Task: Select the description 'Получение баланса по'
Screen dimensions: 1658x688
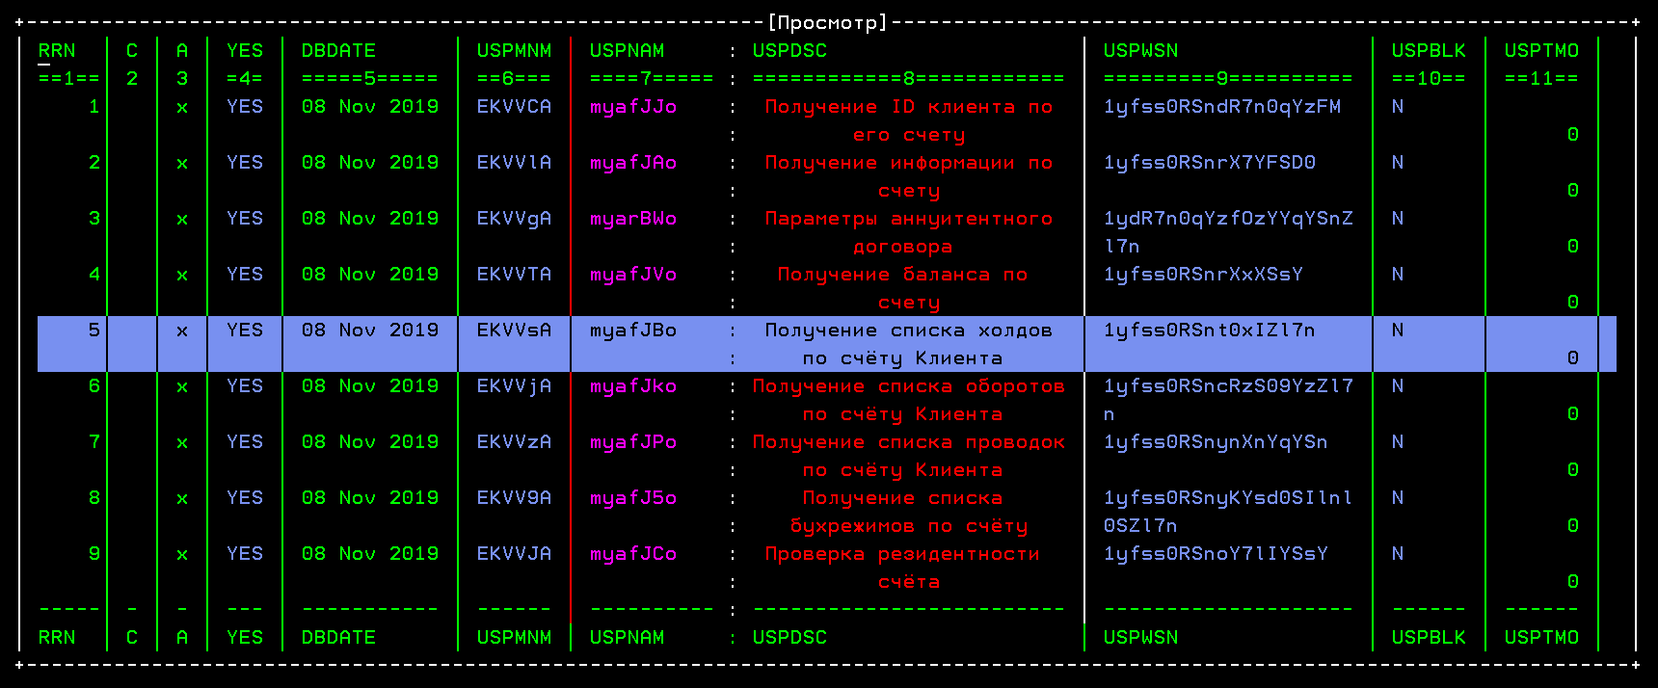Action: [903, 275]
